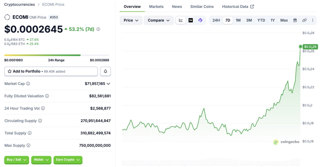The width and height of the screenshot is (320, 167).
Task: Click the external link icon beside Historical Data
Action: (252, 7)
